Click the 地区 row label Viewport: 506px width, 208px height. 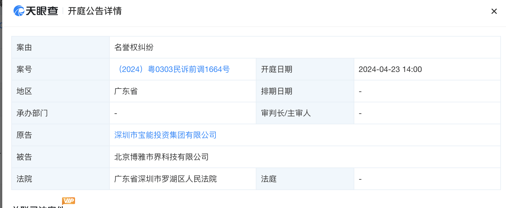tap(24, 91)
